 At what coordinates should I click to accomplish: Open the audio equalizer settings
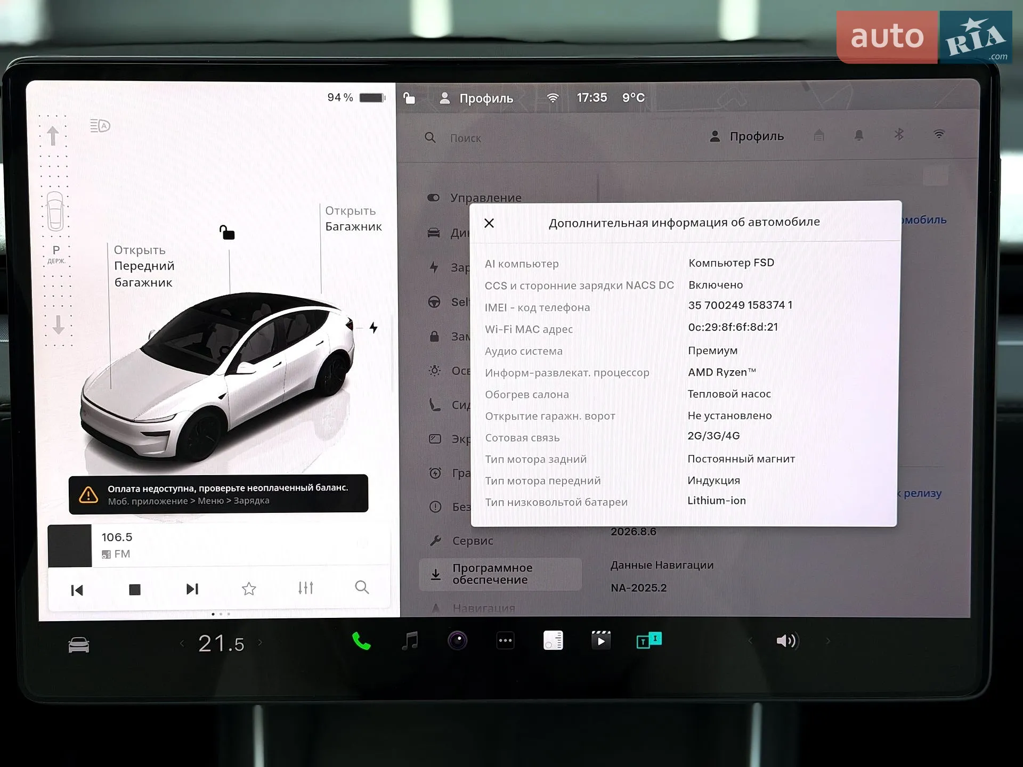pyautogui.click(x=306, y=588)
